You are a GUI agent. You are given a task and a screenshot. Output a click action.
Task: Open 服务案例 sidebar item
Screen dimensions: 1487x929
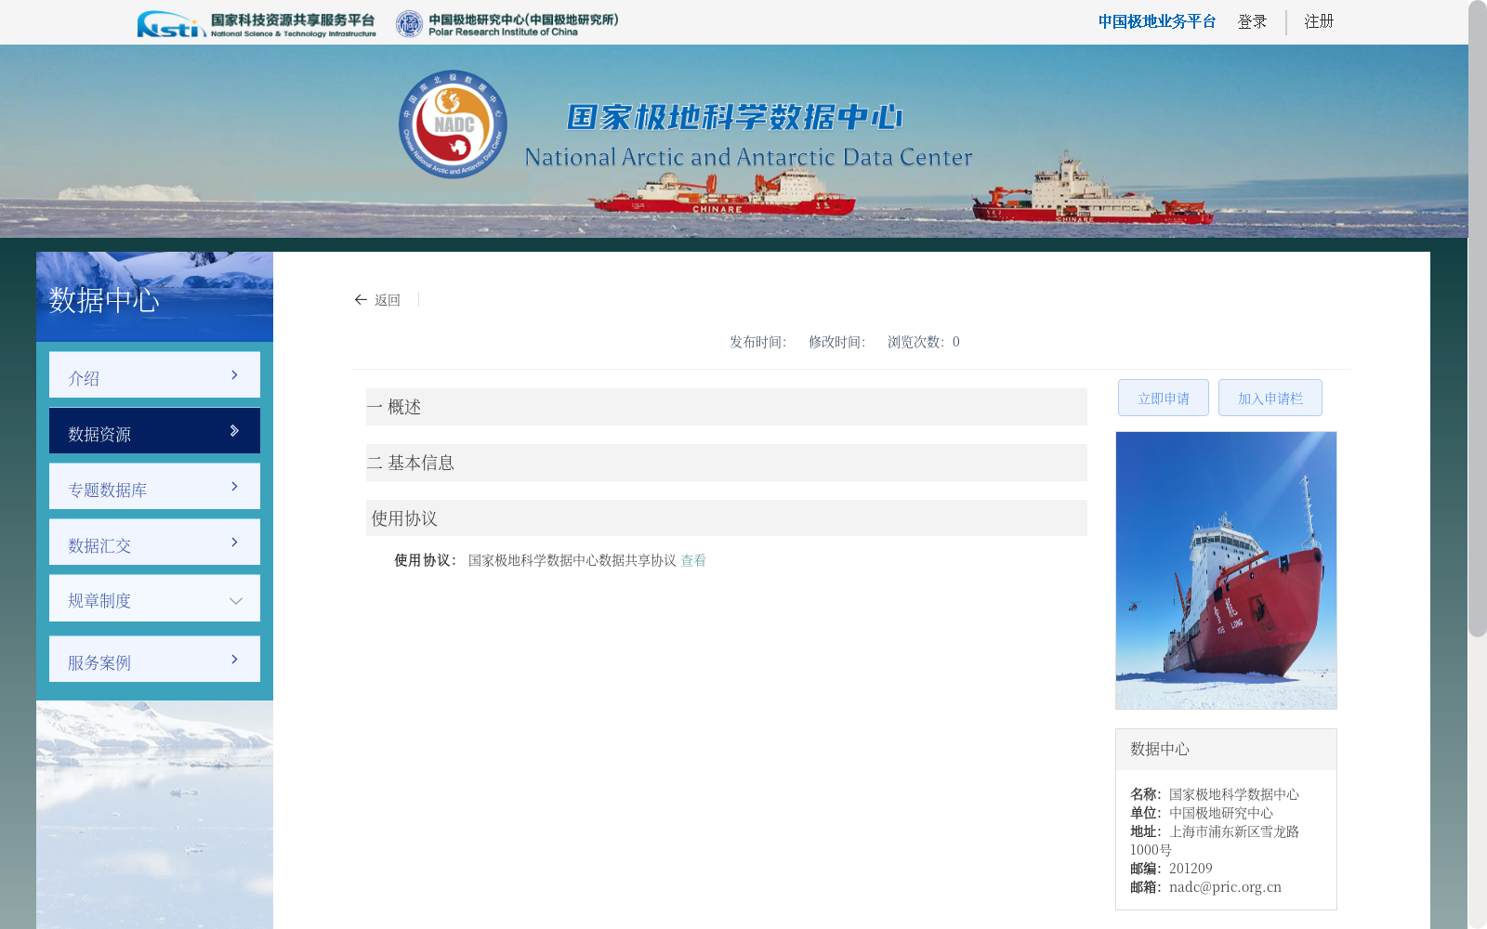[x=154, y=659]
